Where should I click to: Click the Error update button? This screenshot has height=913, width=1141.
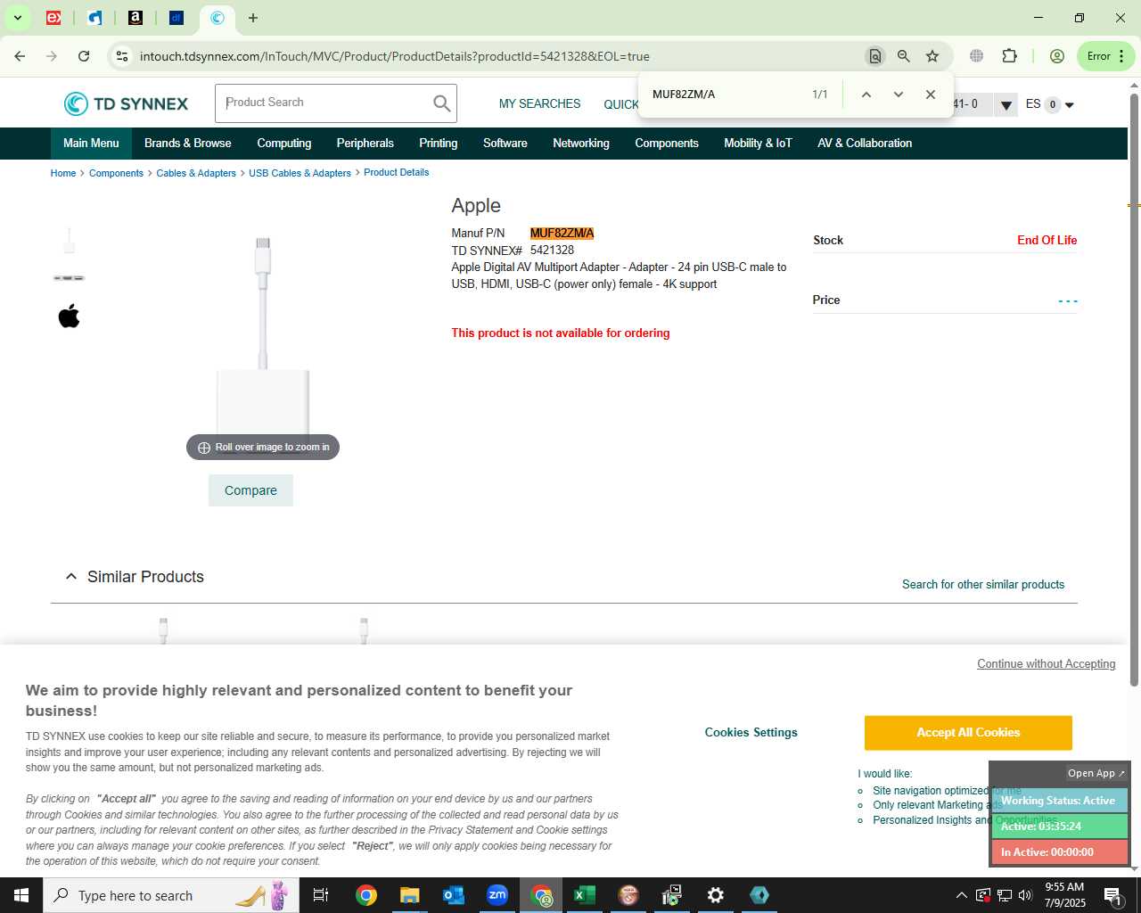1105,56
